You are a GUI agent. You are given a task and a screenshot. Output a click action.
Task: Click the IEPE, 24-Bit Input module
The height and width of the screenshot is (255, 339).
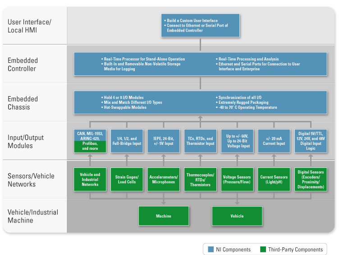[x=164, y=141]
